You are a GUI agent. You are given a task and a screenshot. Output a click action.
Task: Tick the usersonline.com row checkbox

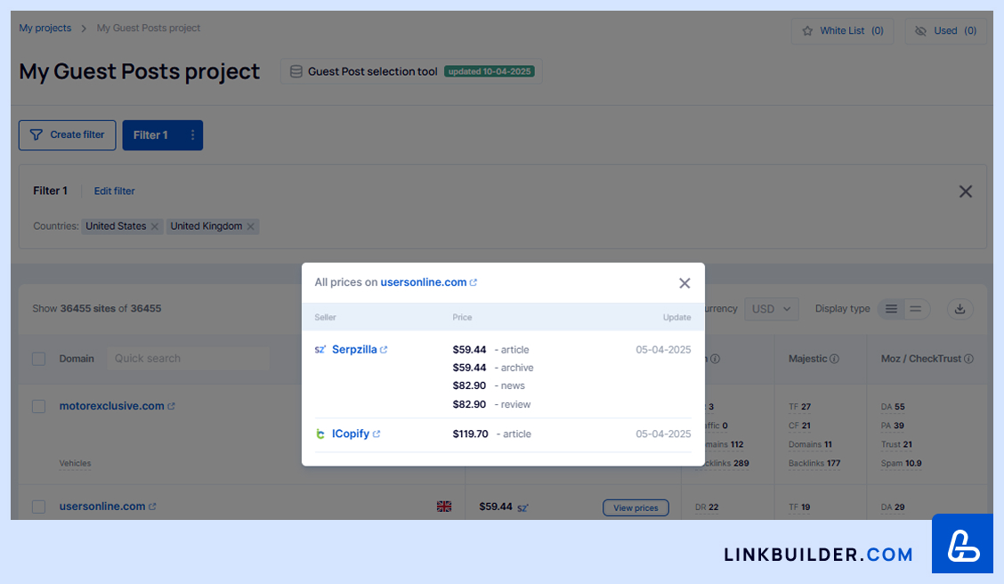39,507
